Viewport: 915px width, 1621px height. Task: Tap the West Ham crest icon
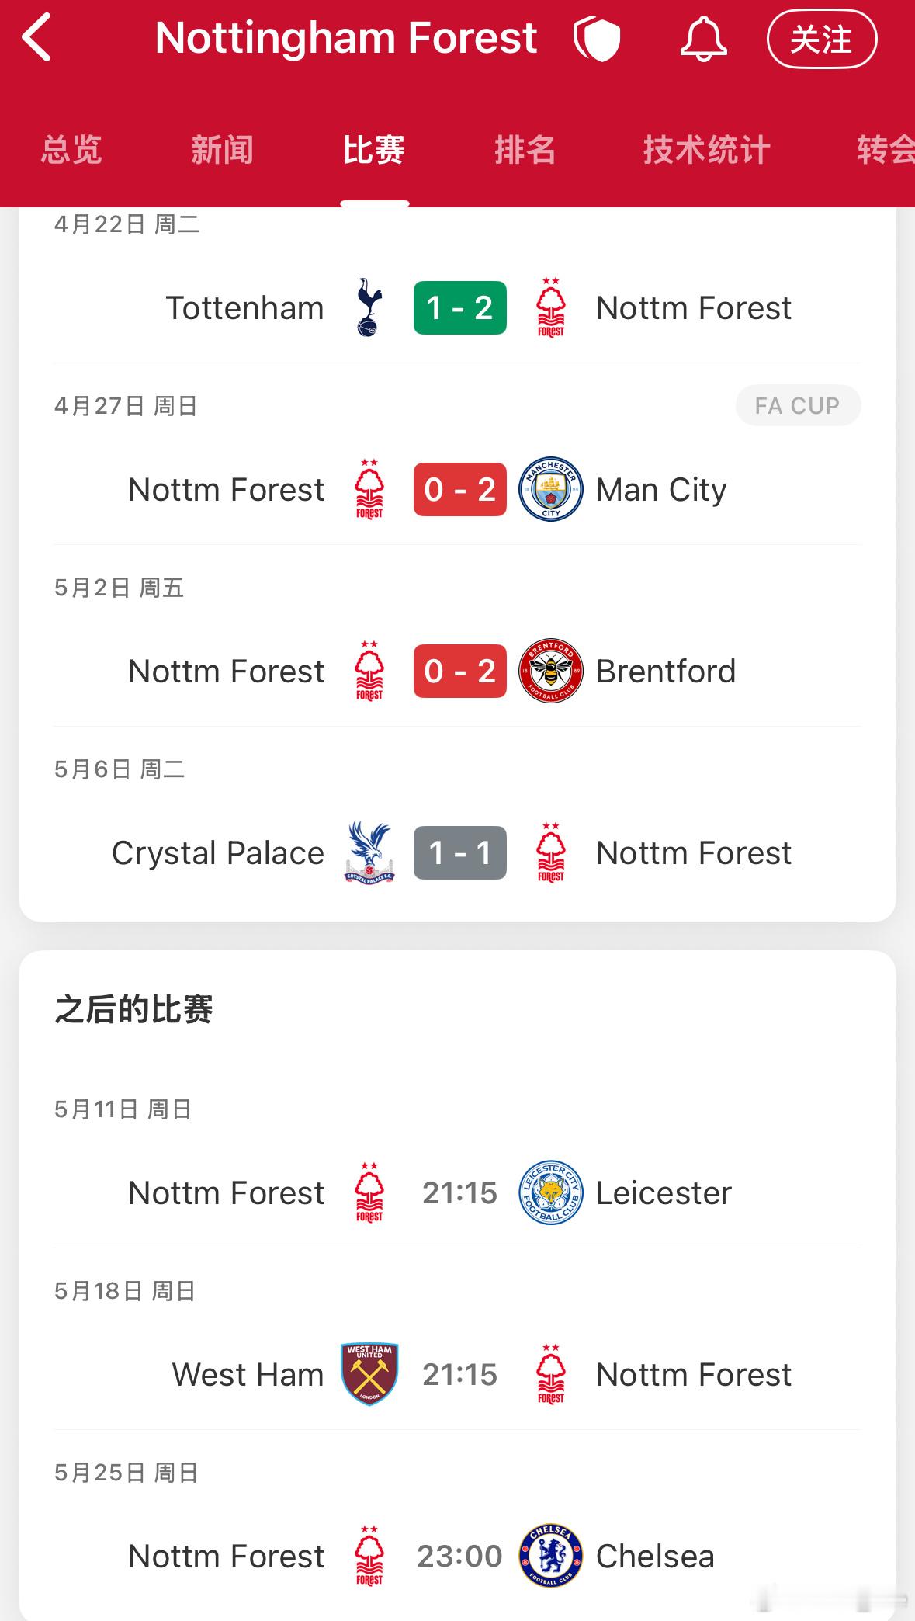pos(369,1374)
